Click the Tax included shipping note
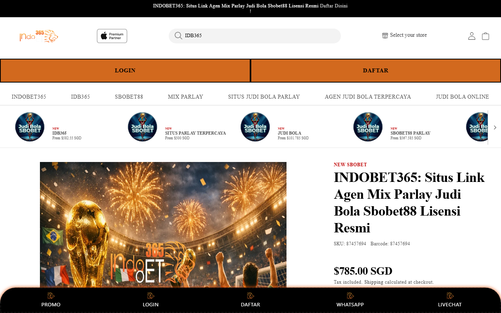This screenshot has height=313, width=501. [384, 282]
